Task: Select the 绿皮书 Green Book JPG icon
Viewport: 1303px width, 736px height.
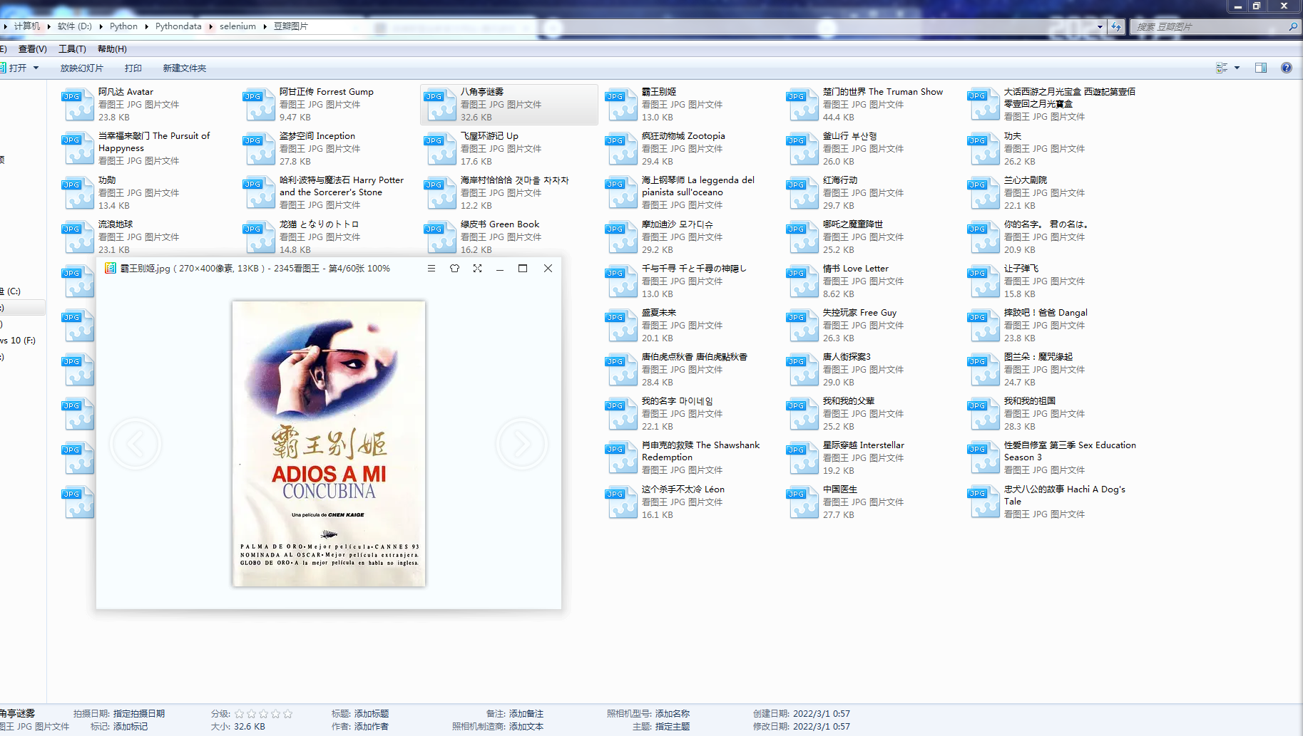Action: tap(440, 237)
